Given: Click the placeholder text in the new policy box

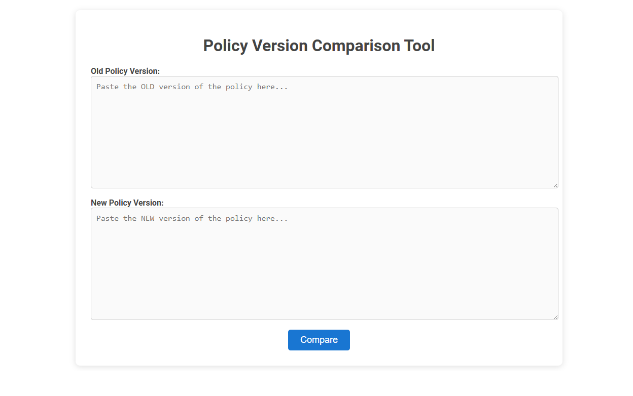Looking at the screenshot, I should tap(191, 218).
